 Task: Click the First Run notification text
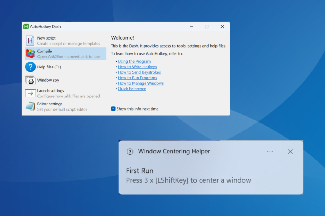[x=140, y=171]
